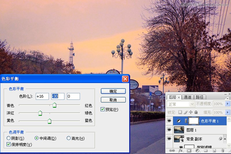
Task: Lock position move icon
Action: pos(191,112)
